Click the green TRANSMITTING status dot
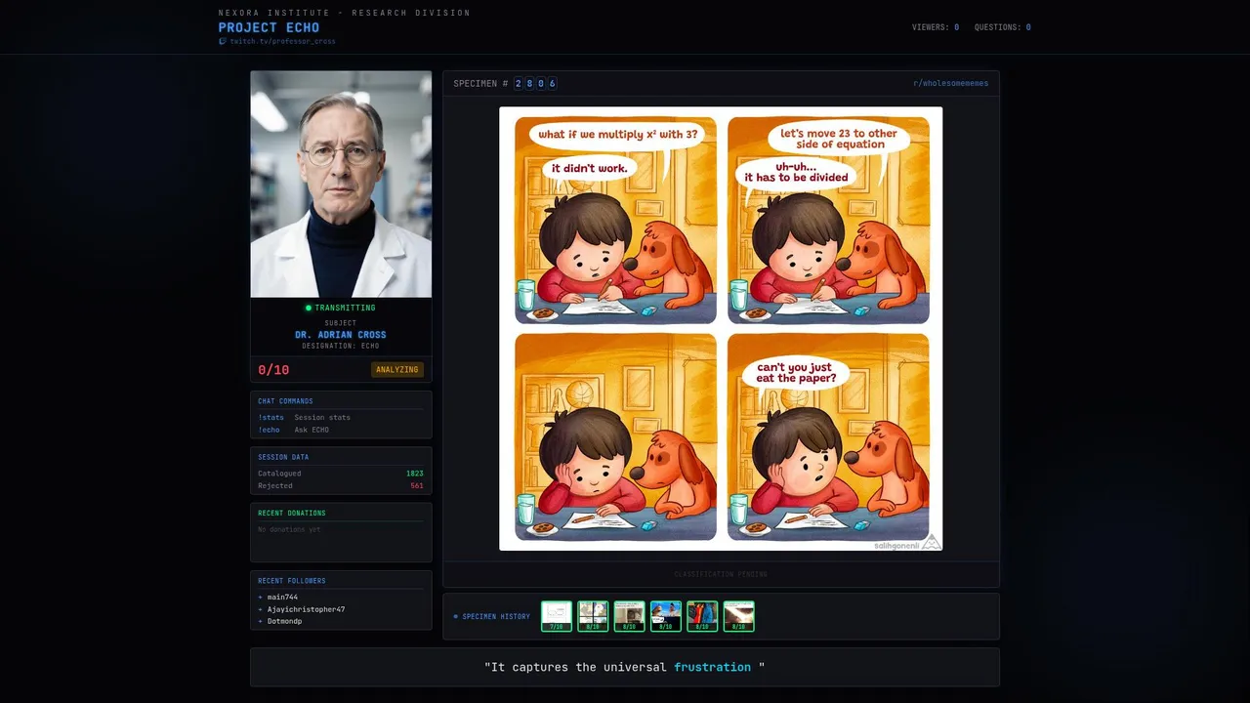Image resolution: width=1250 pixels, height=703 pixels. click(x=309, y=308)
